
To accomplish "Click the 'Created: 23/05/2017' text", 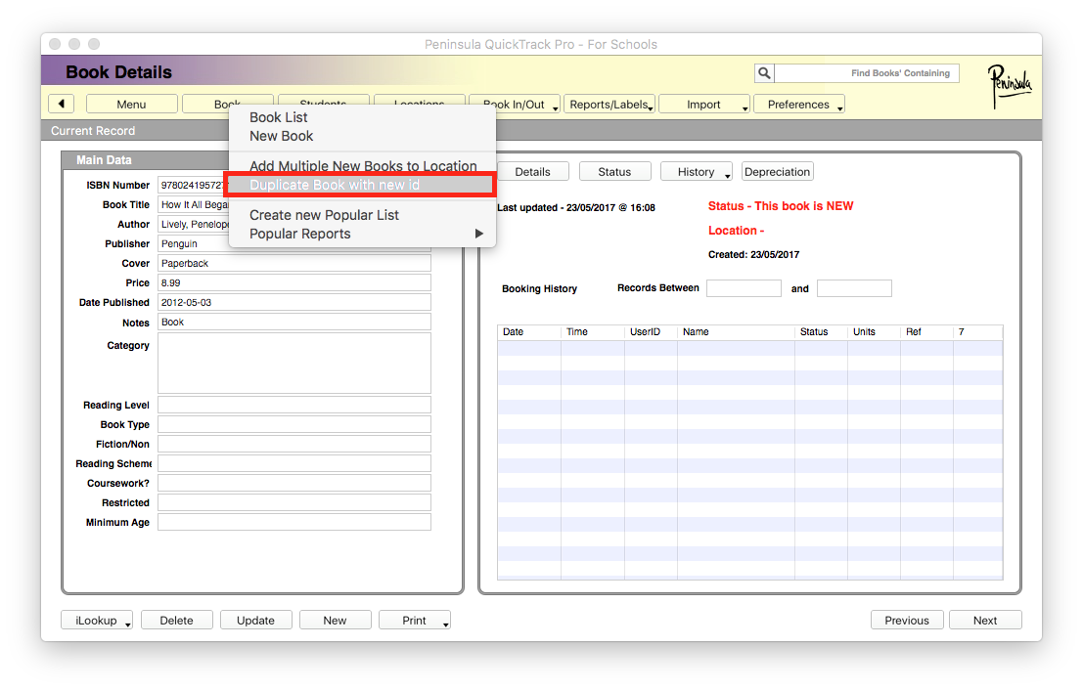I will [x=753, y=255].
